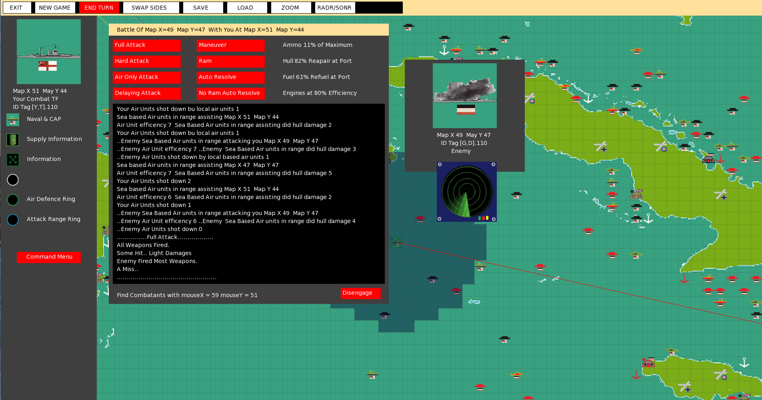
Task: Click the "Some Hit.. Light Damages" log line
Action: pyautogui.click(x=154, y=253)
